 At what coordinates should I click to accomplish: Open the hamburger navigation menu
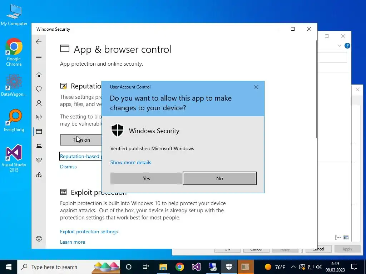click(39, 57)
